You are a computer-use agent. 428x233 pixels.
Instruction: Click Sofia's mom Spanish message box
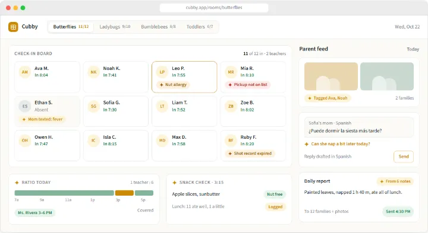pos(359,127)
